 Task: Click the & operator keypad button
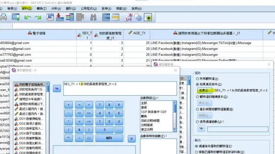point(79,130)
